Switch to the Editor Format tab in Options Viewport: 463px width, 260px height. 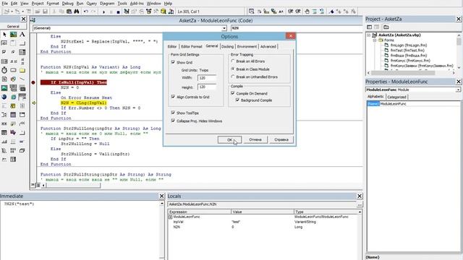[x=191, y=46]
